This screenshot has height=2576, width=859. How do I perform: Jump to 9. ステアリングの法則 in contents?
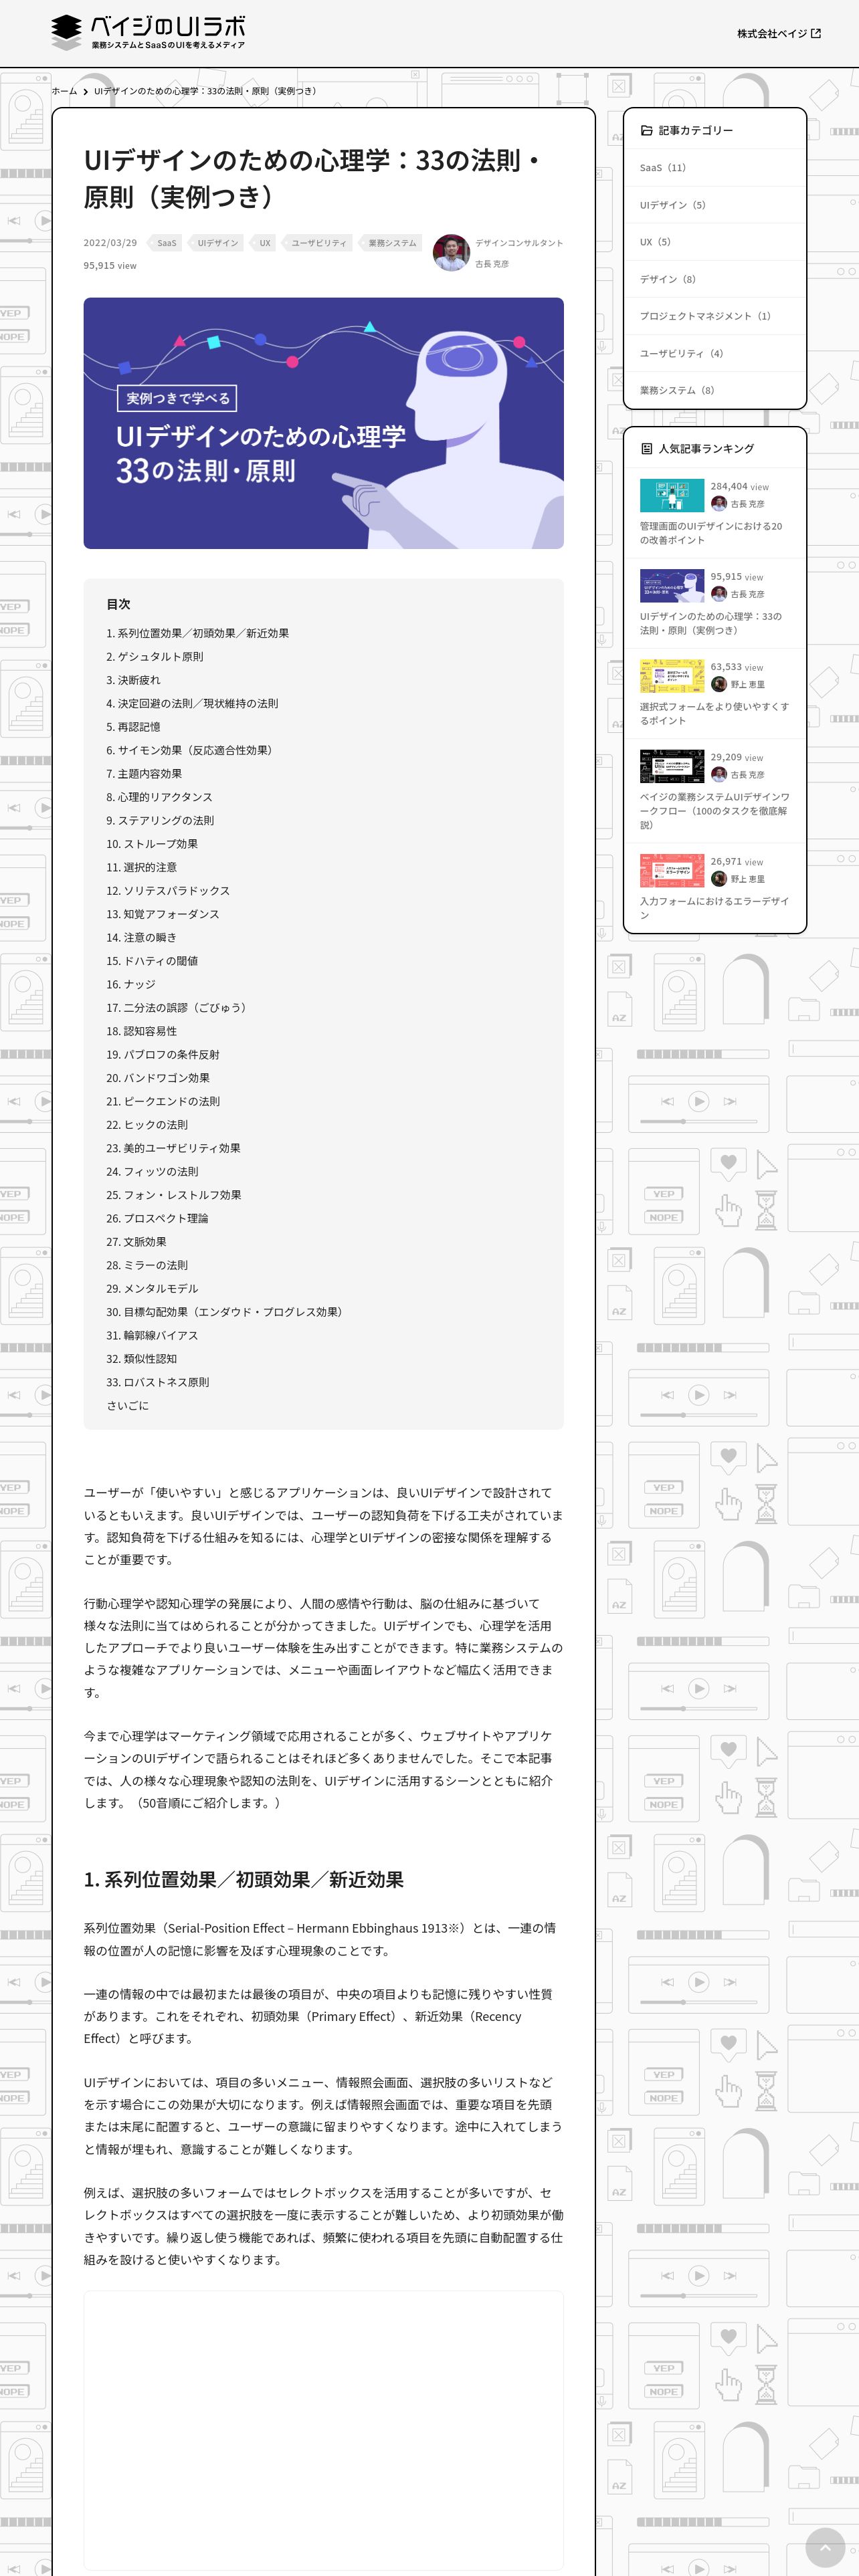(160, 820)
